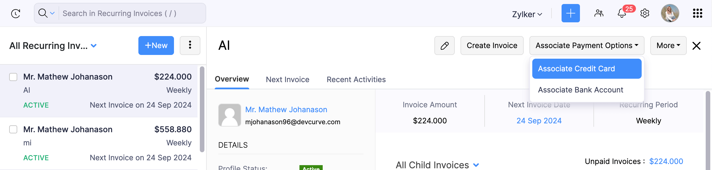The image size is (712, 170).
Task: Select Associate Credit Card option
Action: 587,69
